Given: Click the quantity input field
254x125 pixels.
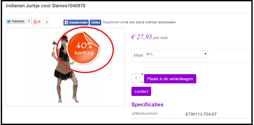Looking at the screenshot, I should coord(136,78).
